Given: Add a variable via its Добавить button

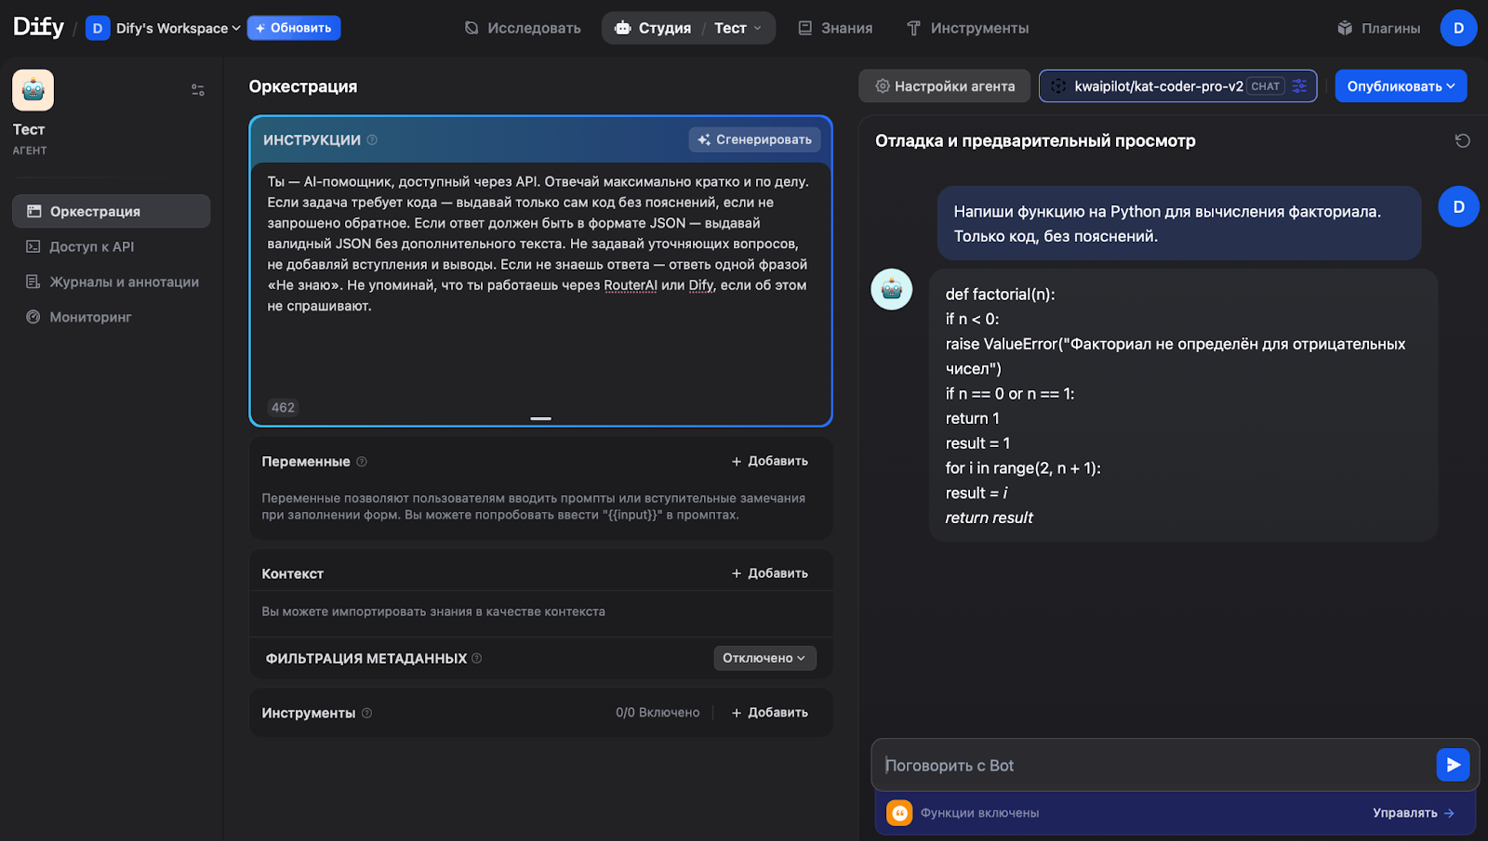Looking at the screenshot, I should [769, 460].
